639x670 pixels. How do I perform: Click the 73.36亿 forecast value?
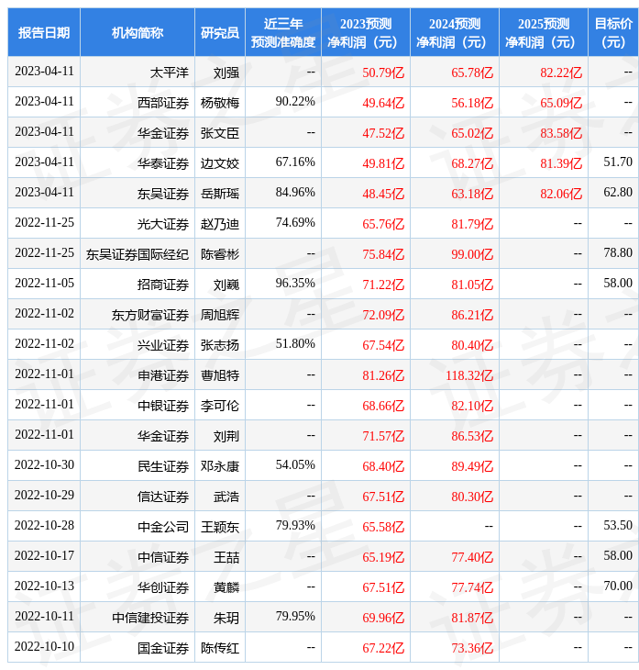472,649
